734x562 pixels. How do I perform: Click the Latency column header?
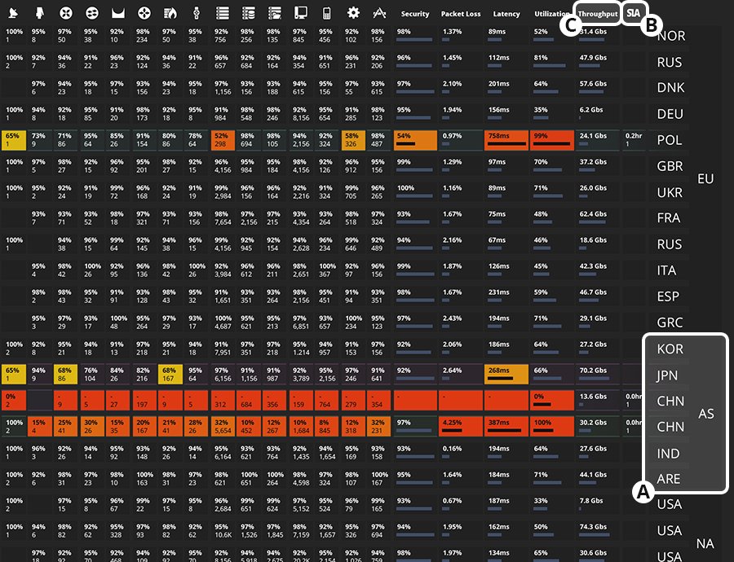pos(506,14)
